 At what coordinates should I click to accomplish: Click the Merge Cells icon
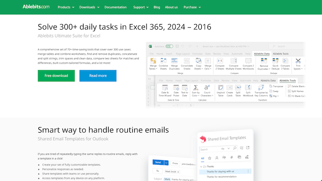[208, 61]
